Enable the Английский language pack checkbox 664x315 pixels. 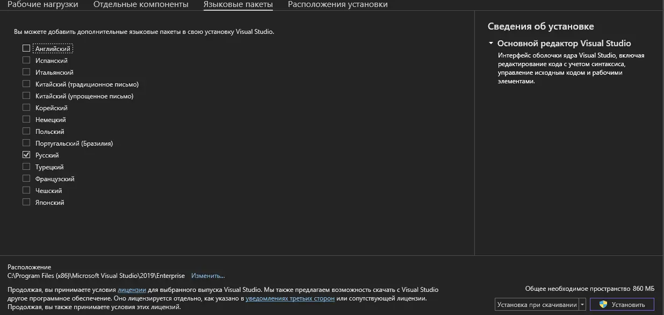pos(26,48)
